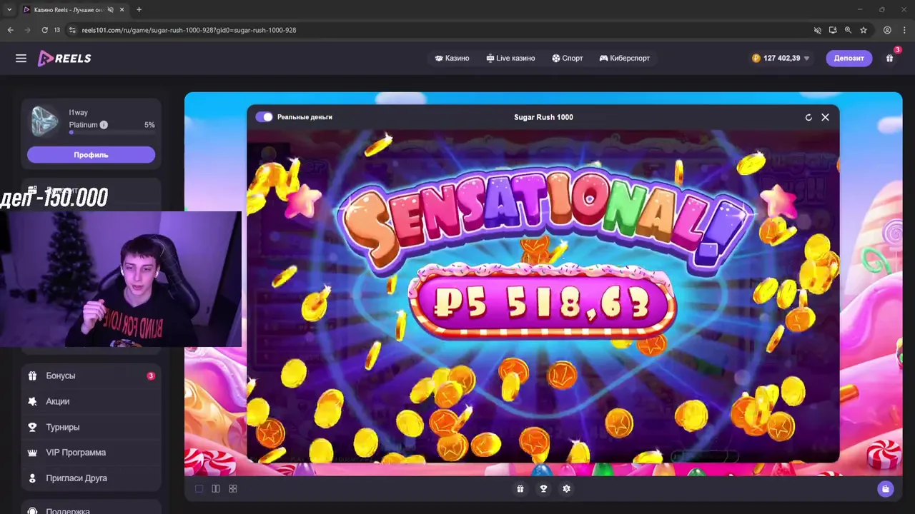Image resolution: width=915 pixels, height=514 pixels.
Task: Toggle the Реальные деньги switch
Action: click(264, 116)
